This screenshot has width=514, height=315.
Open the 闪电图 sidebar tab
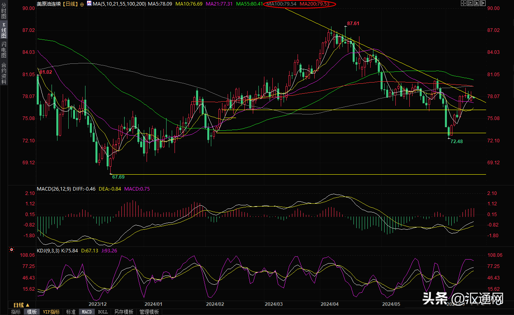pyautogui.click(x=4, y=49)
